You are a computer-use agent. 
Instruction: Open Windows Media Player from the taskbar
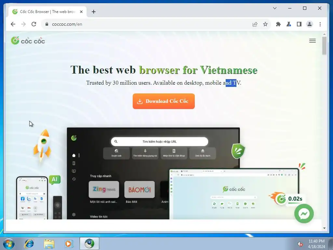(69, 243)
